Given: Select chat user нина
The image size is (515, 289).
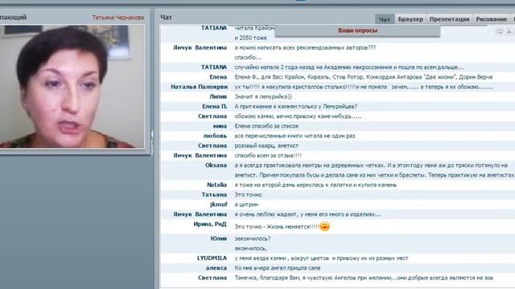Looking at the screenshot, I should [220, 126].
